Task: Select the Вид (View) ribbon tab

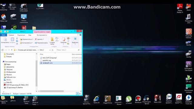Action: coord(30,35)
